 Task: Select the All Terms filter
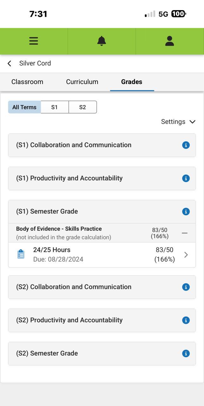click(x=24, y=107)
